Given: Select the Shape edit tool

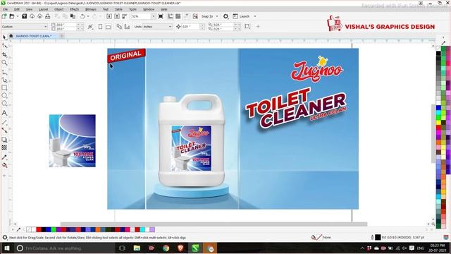Looking at the screenshot, I should [4, 46].
